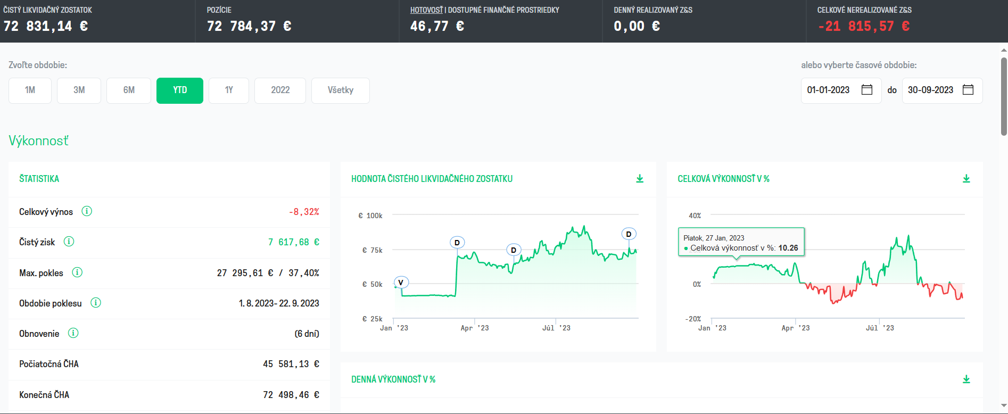The width and height of the screenshot is (1008, 414).
Task: Show info tooltip for Obnovenie
Action: tap(73, 333)
